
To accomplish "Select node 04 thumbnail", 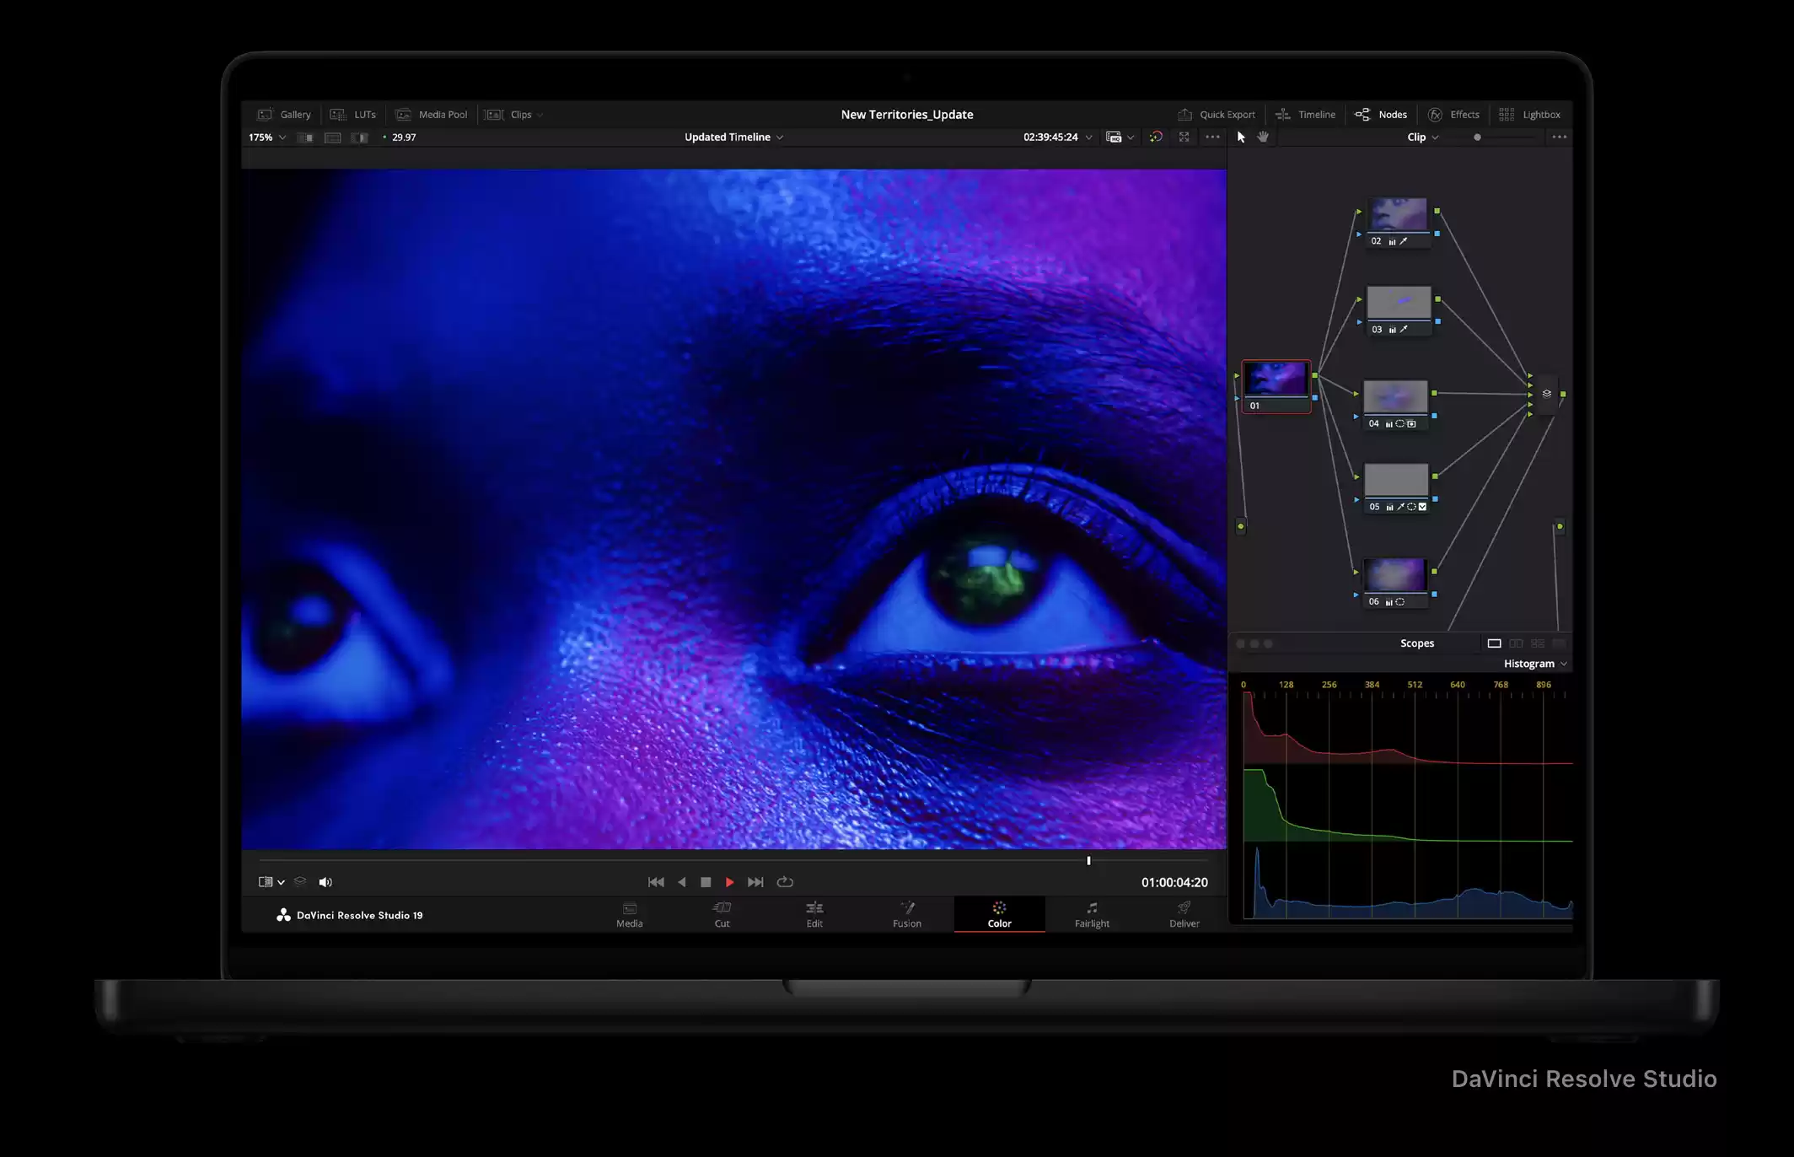I will [x=1395, y=396].
